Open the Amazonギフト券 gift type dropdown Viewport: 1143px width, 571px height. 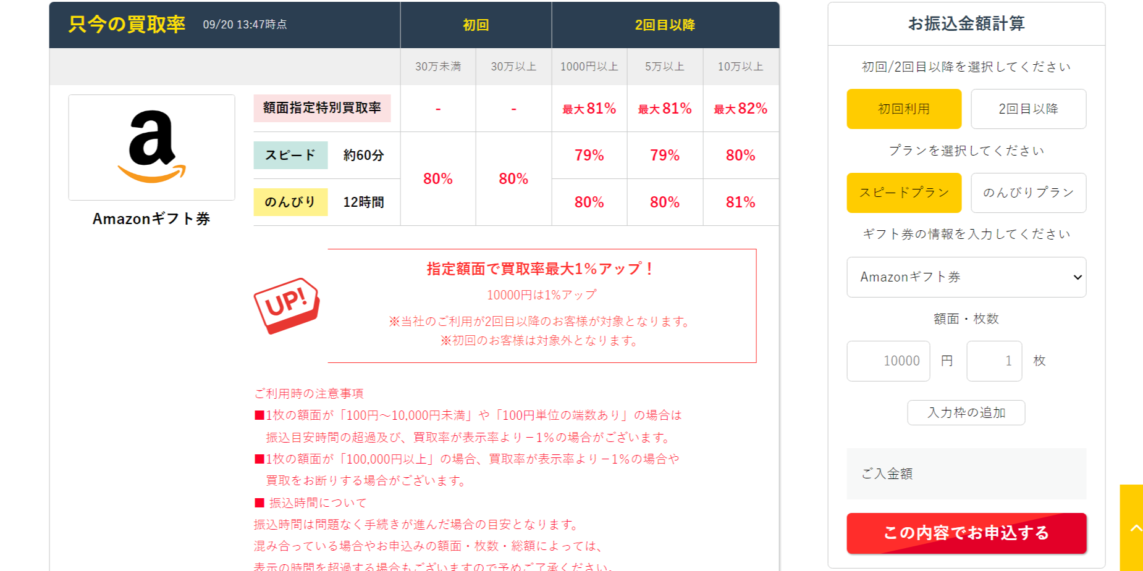[x=966, y=277]
